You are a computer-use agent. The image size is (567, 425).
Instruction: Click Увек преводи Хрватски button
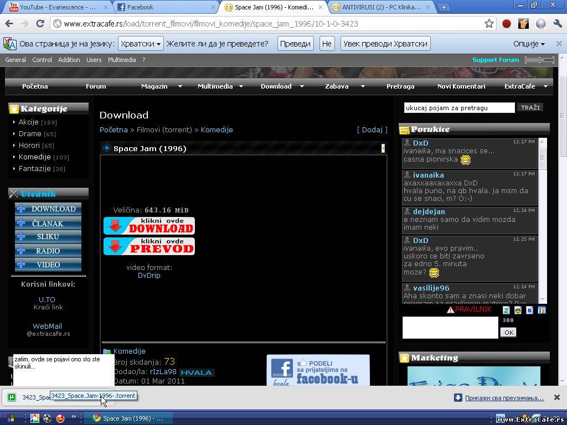(385, 44)
